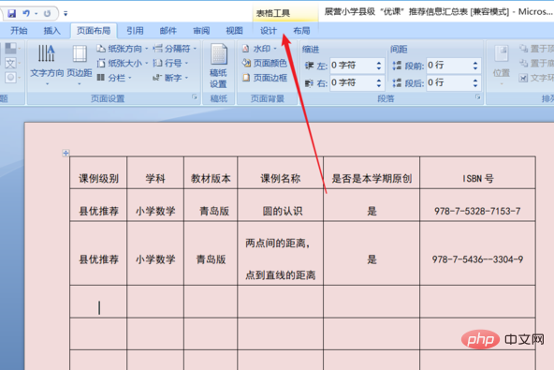The height and width of the screenshot is (370, 554).
Task: Edit the 段后 spacing after field
Action: point(448,82)
